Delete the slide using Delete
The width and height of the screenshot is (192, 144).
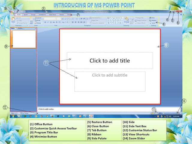tap(37, 23)
